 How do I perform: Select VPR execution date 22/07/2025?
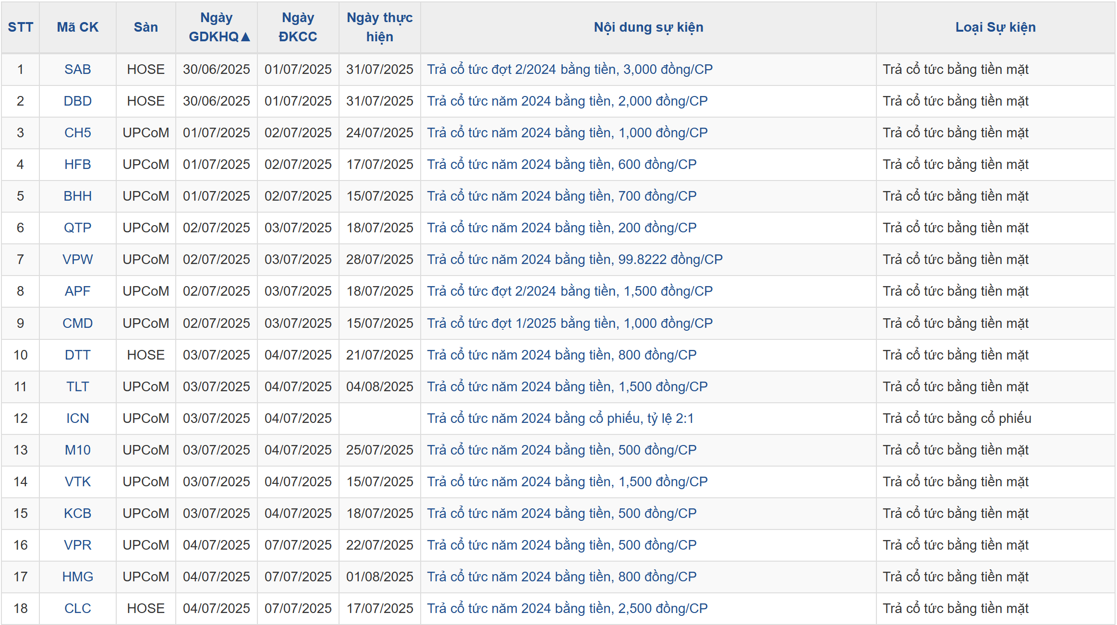(379, 545)
